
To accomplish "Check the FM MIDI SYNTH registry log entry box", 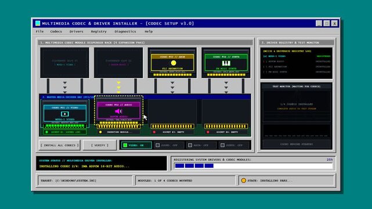I will (x=265, y=72).
